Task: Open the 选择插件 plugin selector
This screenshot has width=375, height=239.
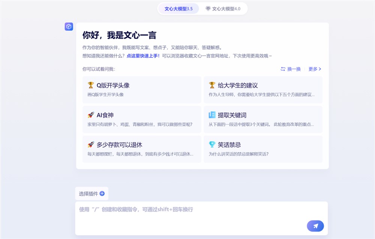Action: click(89, 193)
